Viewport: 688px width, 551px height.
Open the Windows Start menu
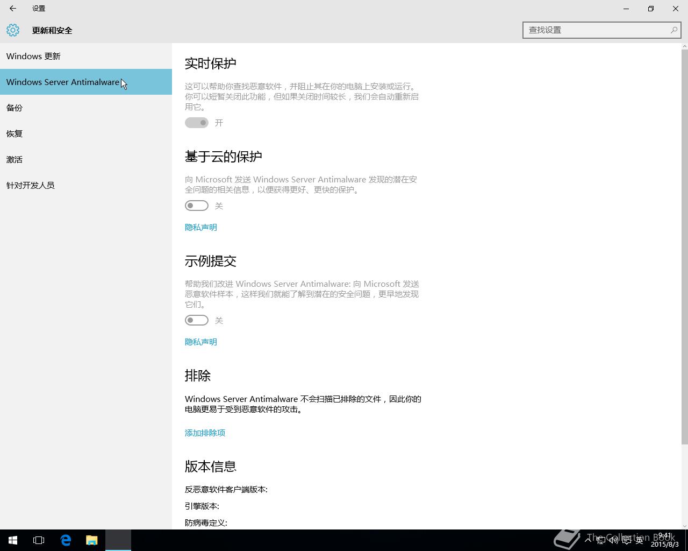click(x=13, y=540)
